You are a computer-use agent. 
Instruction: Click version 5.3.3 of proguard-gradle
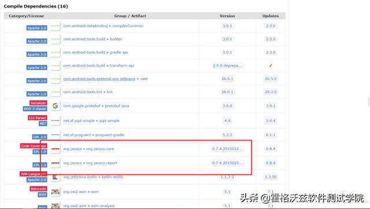(227, 135)
